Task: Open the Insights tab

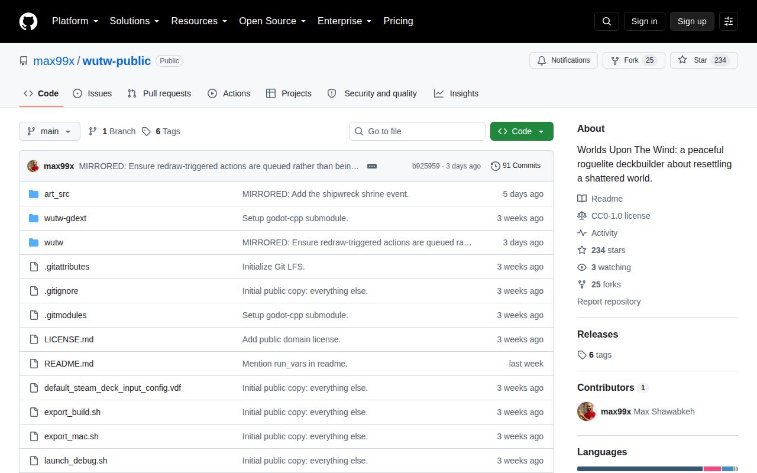Action: (x=456, y=93)
